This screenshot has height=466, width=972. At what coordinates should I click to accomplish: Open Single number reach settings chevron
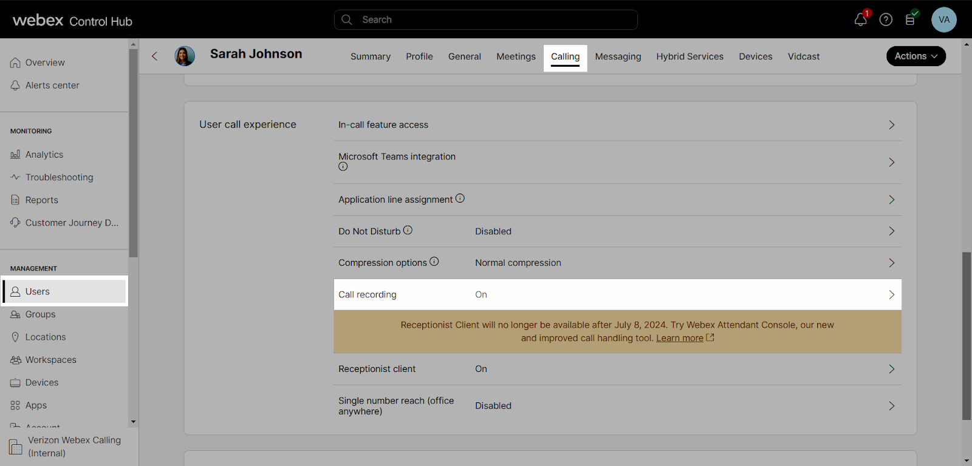[x=892, y=406]
